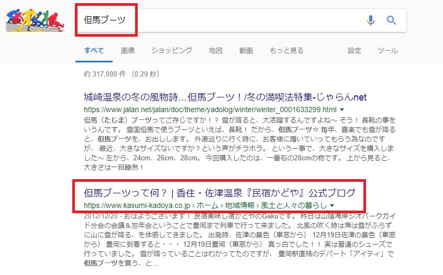443x275 pixels.
Task: Switch to the 画像 tab
Action: tap(128, 51)
